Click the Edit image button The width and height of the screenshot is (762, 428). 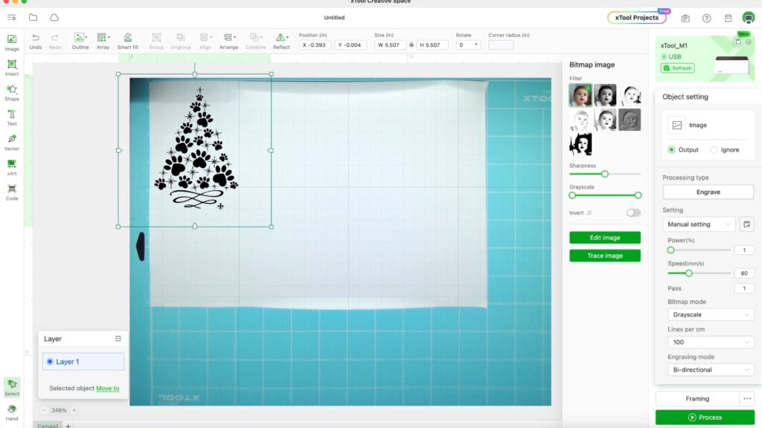605,238
